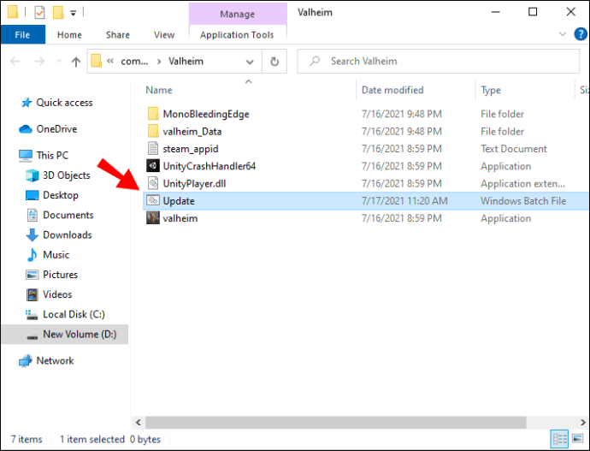Click the window folder icon in title bar
The width and height of the screenshot is (590, 451).
[13, 12]
